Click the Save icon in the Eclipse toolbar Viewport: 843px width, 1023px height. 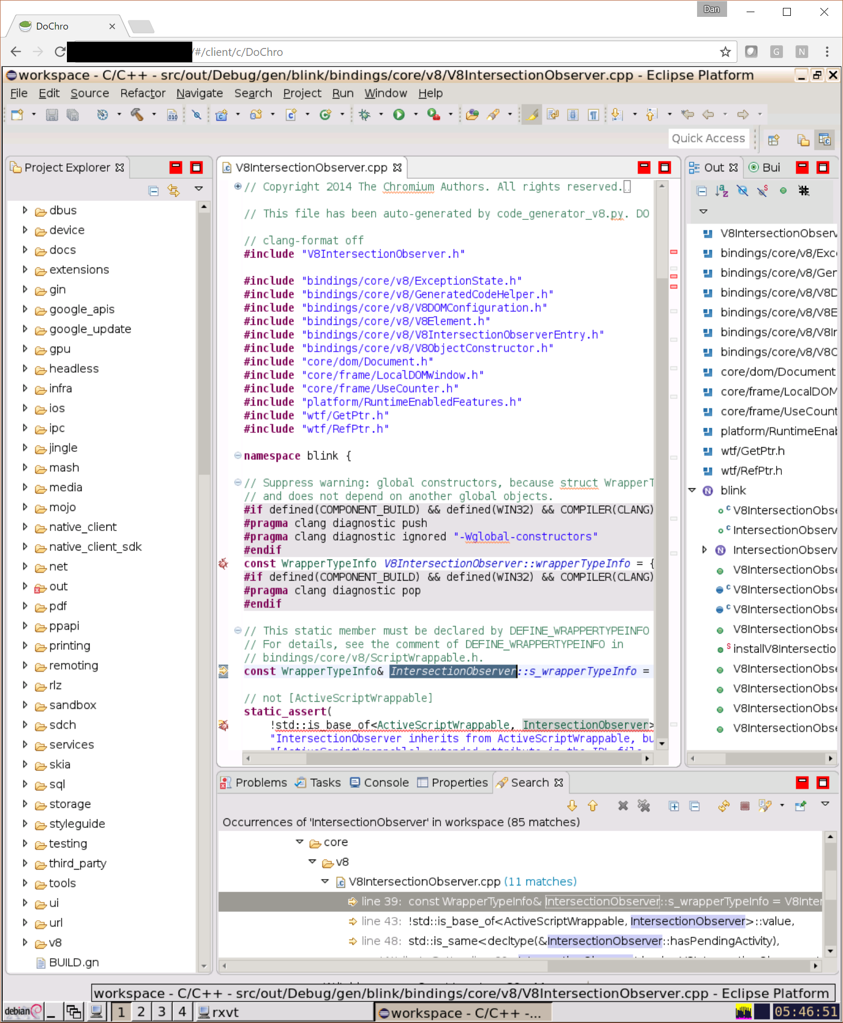point(52,114)
